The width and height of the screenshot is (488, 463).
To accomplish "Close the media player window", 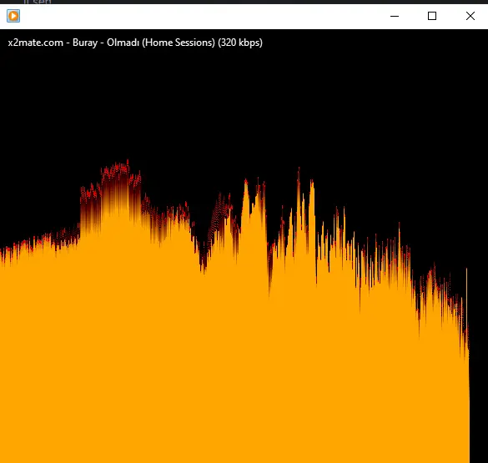I will tap(470, 16).
